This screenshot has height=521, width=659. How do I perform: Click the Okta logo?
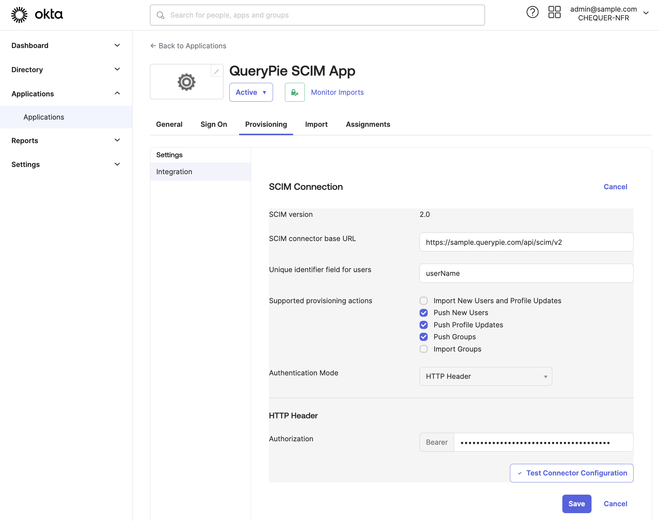point(37,15)
